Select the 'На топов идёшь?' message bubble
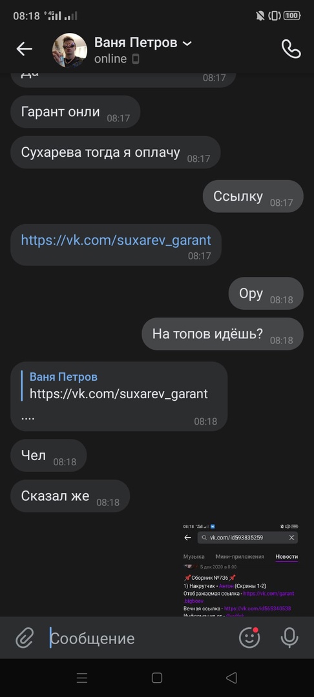This screenshot has height=697, width=314. tap(222, 334)
